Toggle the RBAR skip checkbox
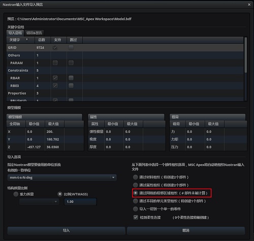The image size is (254, 241). 71,78
